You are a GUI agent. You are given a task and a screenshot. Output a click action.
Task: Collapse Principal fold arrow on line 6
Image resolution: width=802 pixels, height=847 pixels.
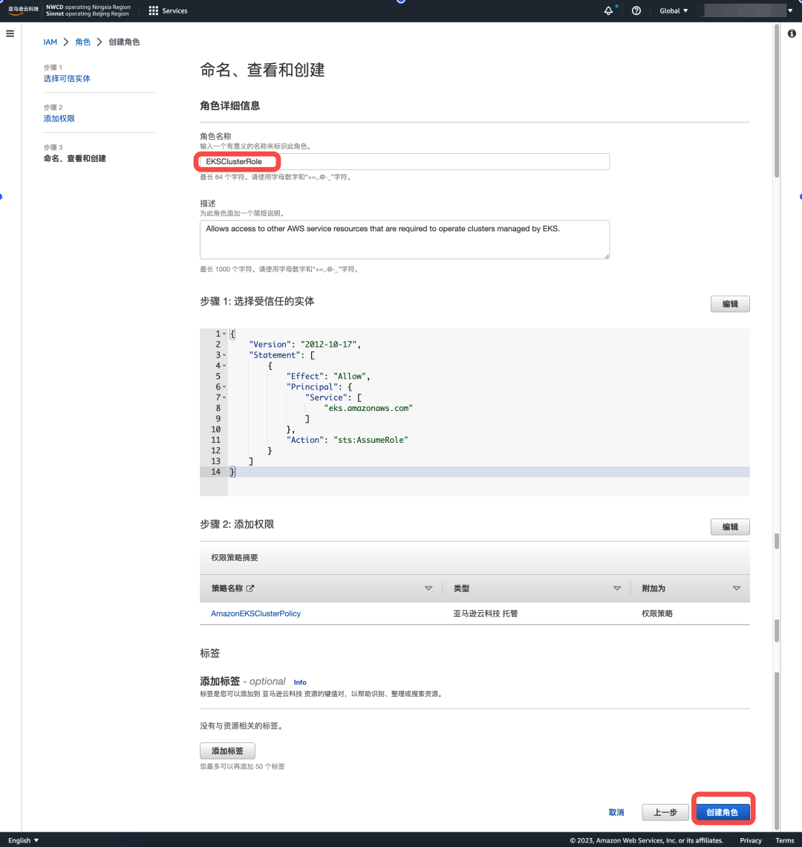[x=224, y=387]
